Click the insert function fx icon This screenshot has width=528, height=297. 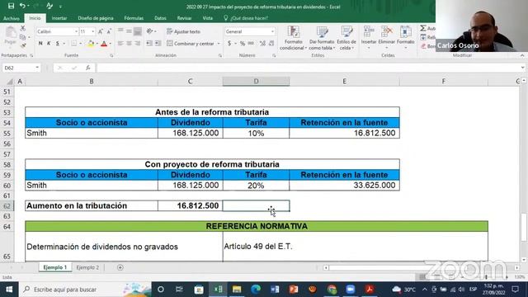(88, 68)
